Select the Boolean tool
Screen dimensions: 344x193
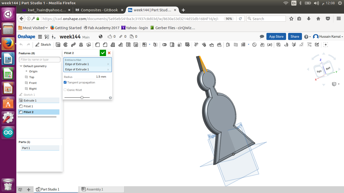164,45
